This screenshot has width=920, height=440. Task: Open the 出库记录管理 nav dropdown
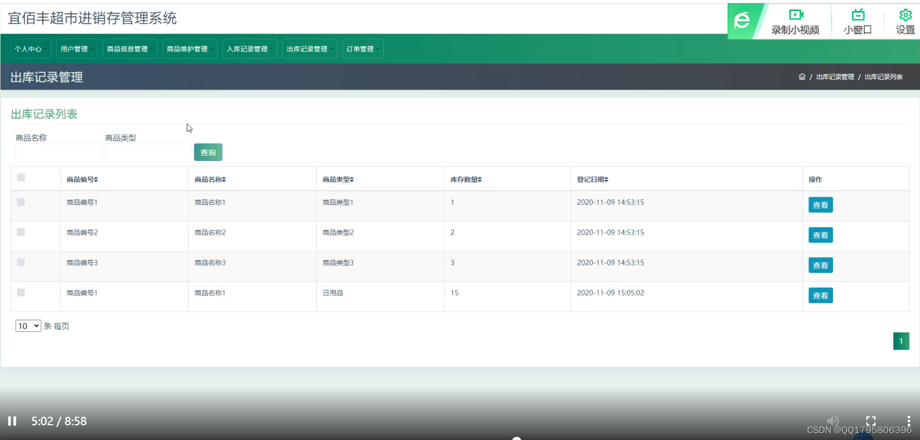point(309,49)
